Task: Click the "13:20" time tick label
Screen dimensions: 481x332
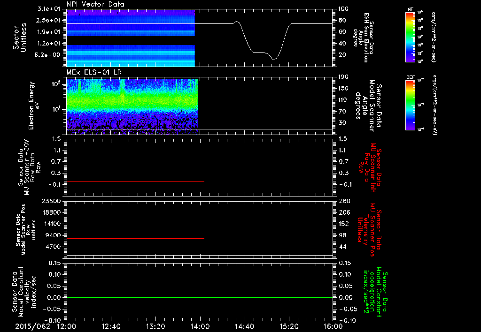Action: 155,326
